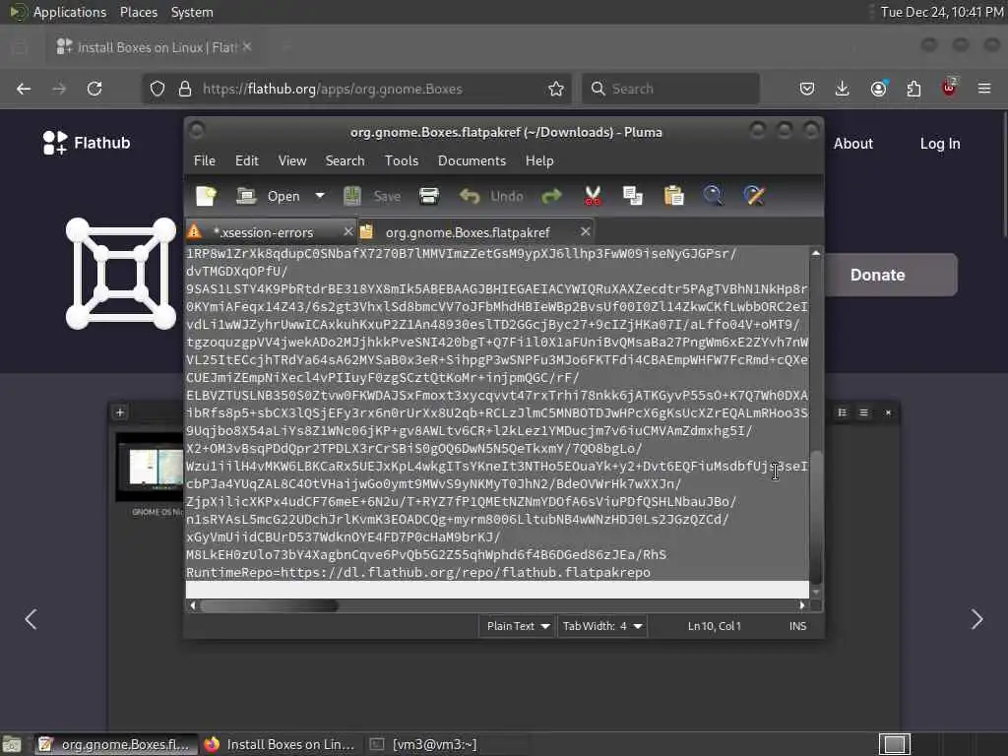Screen dimensions: 1008x756
Task: Click the next screenshot right chevron
Action: (976, 619)
